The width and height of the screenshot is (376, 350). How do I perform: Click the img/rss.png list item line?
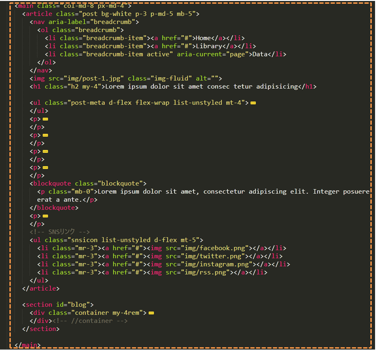[152, 272]
